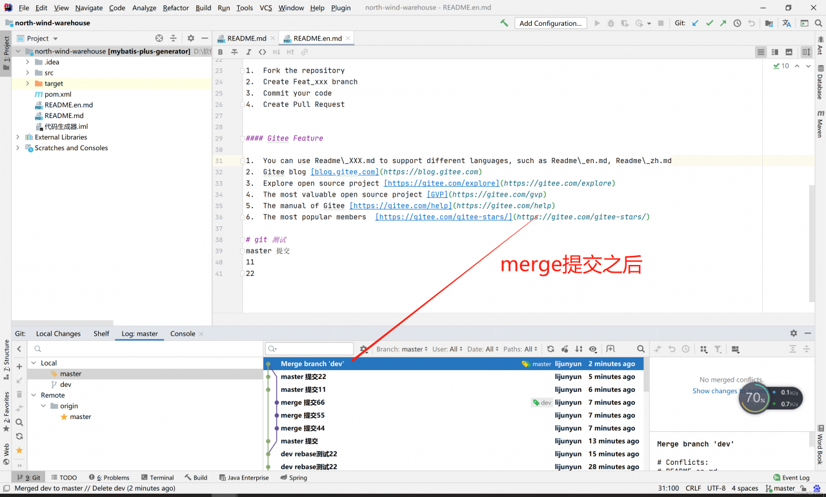The image size is (826, 497).
Task: Expand the target folder
Action: pos(28,83)
